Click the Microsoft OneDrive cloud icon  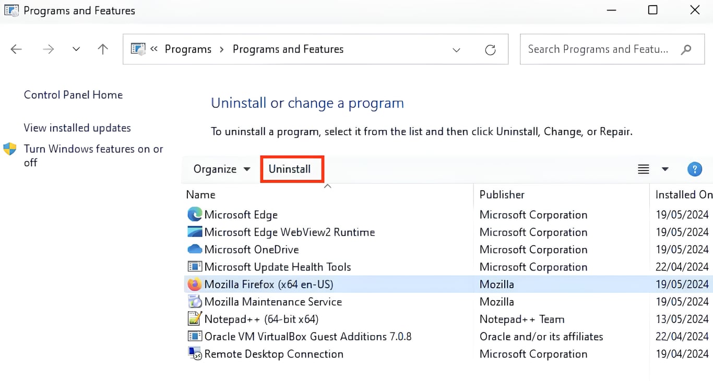point(194,249)
